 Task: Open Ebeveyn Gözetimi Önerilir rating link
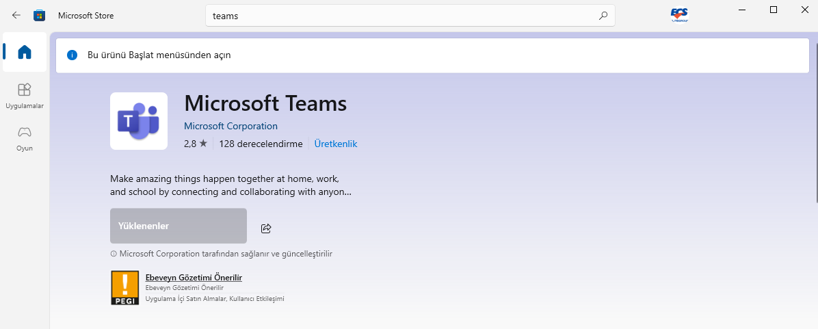pyautogui.click(x=194, y=277)
